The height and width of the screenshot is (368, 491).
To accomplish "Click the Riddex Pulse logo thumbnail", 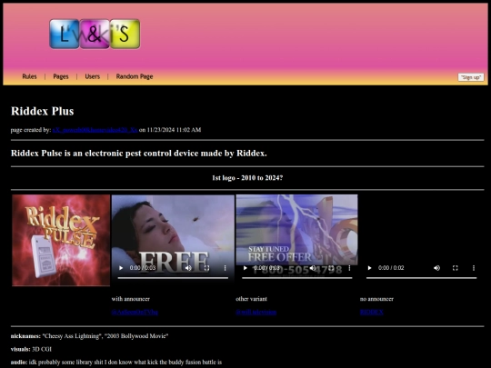I will (x=61, y=240).
